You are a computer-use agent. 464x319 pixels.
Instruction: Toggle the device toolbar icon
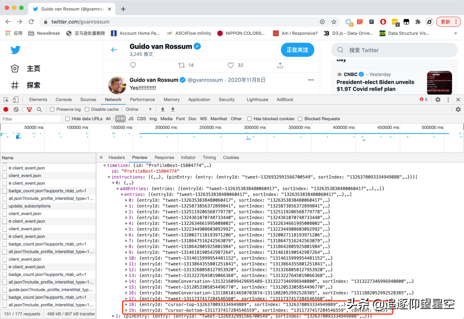tap(16, 100)
